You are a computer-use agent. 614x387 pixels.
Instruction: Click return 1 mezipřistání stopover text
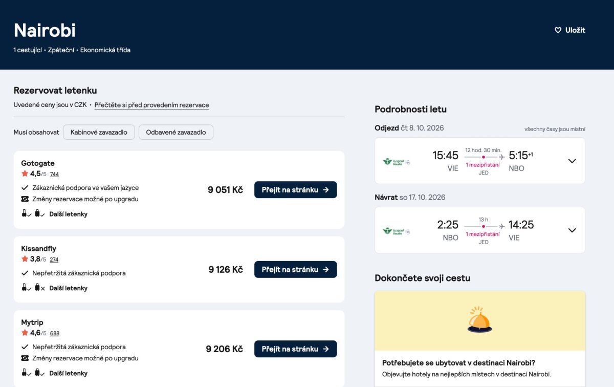[x=483, y=234]
